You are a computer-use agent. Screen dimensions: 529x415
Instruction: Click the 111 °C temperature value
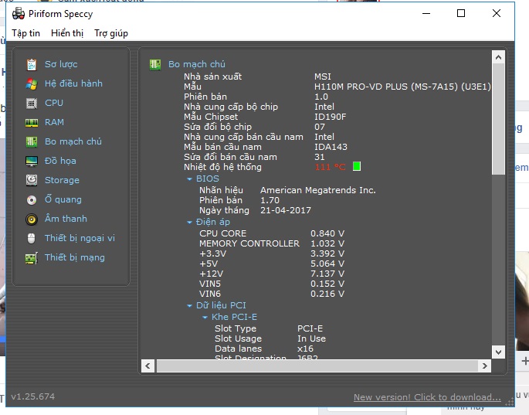coord(330,167)
